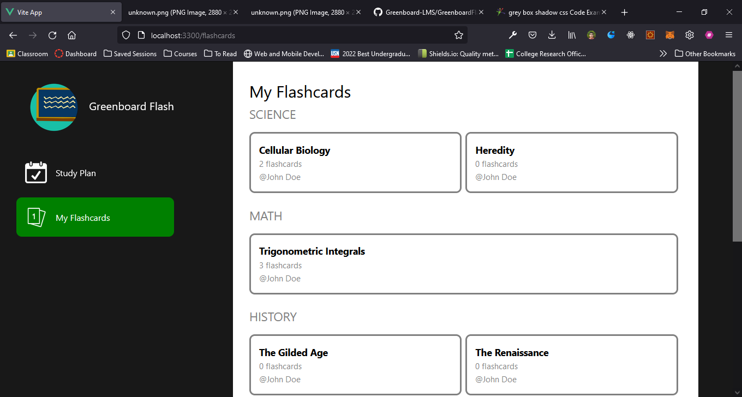Click the Pocket save icon
Image resolution: width=742 pixels, height=397 pixels.
pyautogui.click(x=532, y=35)
